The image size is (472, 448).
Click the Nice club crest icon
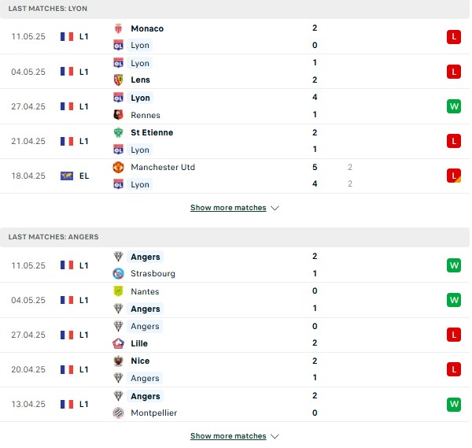coord(118,361)
